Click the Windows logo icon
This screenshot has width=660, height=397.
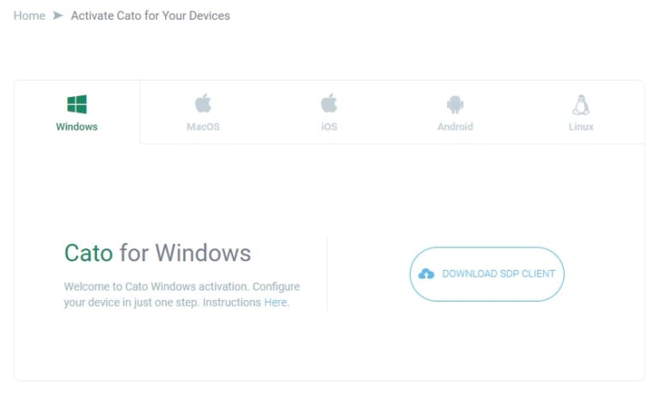coord(76,105)
